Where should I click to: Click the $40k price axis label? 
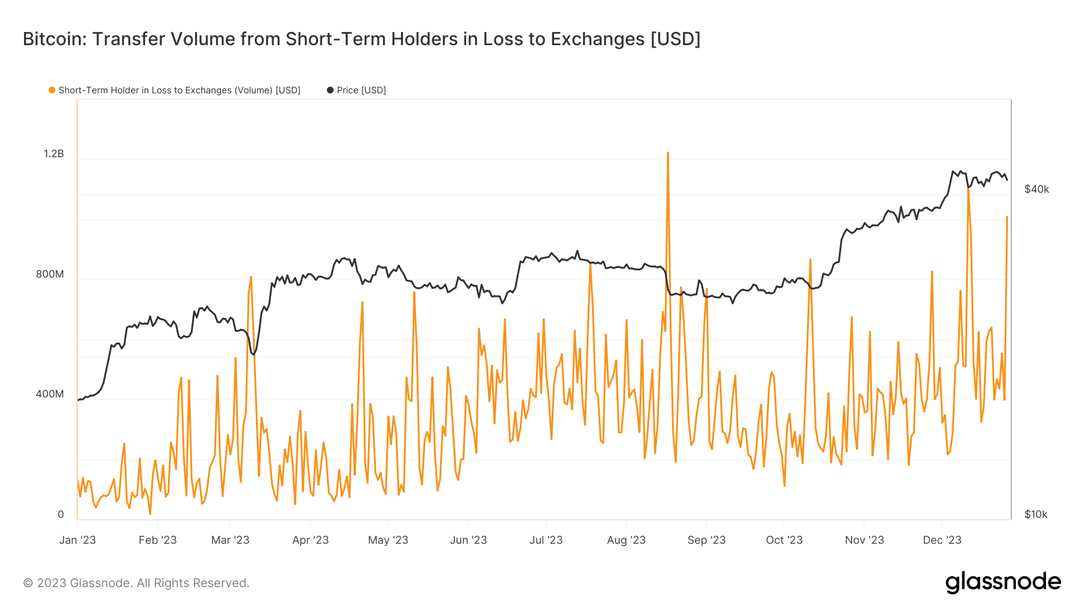(1036, 190)
